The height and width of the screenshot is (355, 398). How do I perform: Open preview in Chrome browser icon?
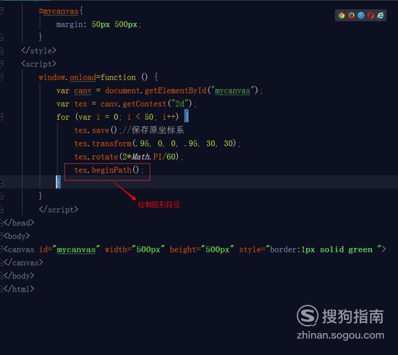coord(342,15)
